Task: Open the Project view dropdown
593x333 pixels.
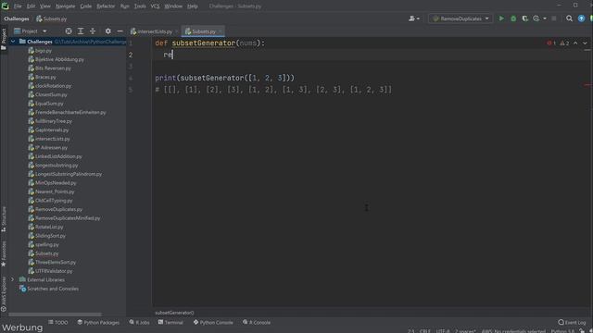Action: 31,31
